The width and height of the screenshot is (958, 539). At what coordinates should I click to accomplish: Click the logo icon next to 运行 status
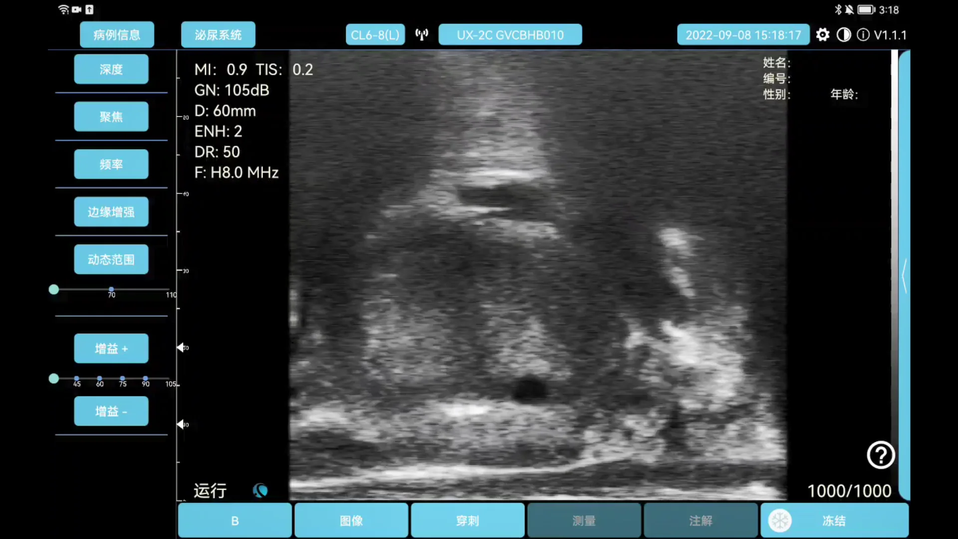point(260,491)
